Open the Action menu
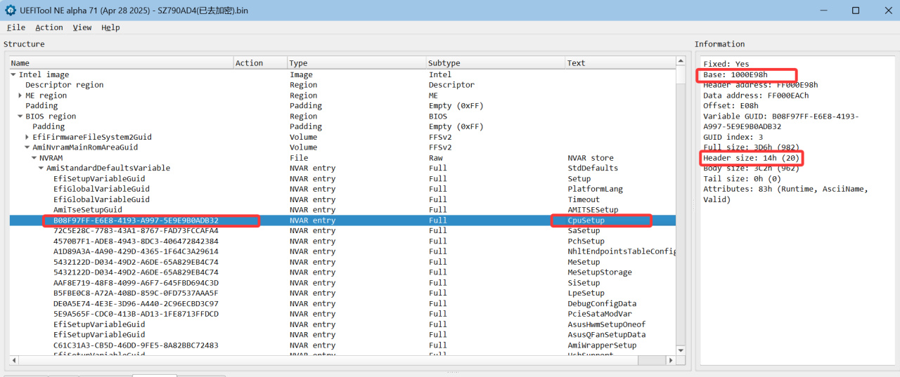Viewport: 900px width, 377px height. click(49, 27)
